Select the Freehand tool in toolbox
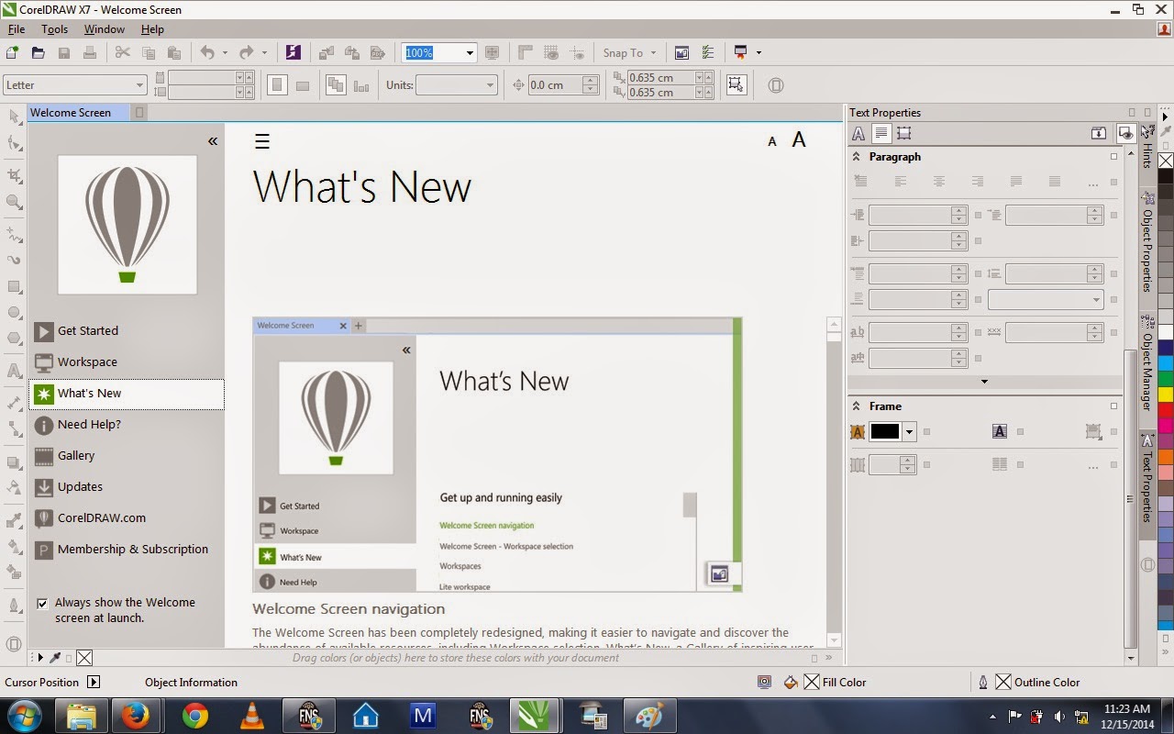Viewport: 1174px width, 734px height. point(14,234)
